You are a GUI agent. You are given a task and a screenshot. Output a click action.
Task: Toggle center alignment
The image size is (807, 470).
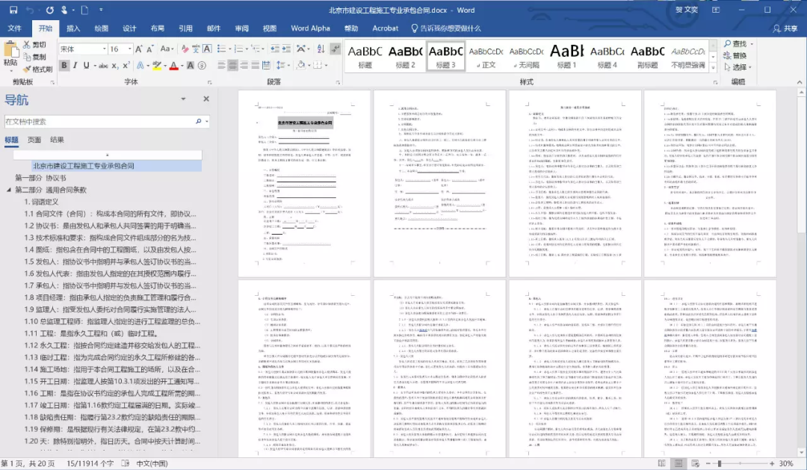232,65
